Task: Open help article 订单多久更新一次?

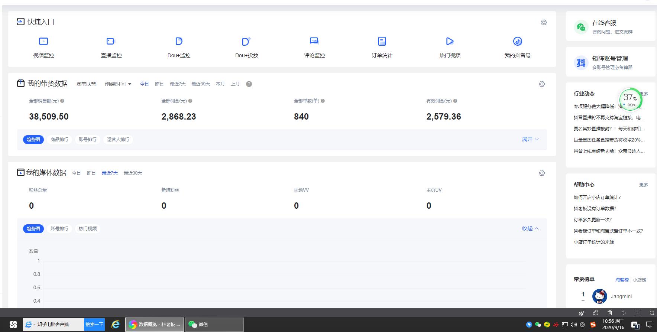Action: [x=592, y=220]
